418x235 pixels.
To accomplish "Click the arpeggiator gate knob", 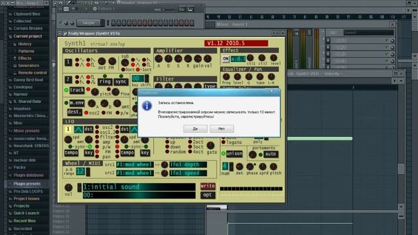I will [x=210, y=146].
